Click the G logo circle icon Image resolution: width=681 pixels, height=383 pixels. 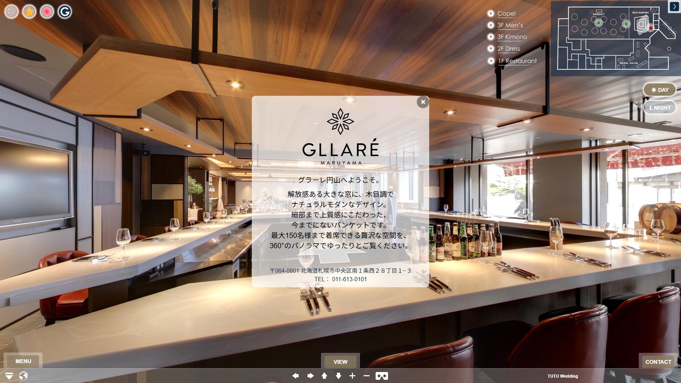tap(65, 12)
